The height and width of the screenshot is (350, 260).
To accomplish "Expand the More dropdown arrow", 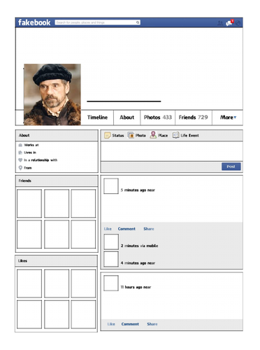I will point(235,118).
